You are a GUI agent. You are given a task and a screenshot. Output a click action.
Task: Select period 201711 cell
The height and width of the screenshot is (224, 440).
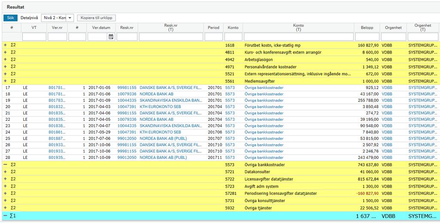[215, 158]
